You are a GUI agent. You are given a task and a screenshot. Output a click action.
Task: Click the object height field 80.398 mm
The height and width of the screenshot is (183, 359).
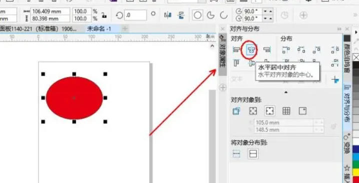pyautogui.click(x=50, y=18)
